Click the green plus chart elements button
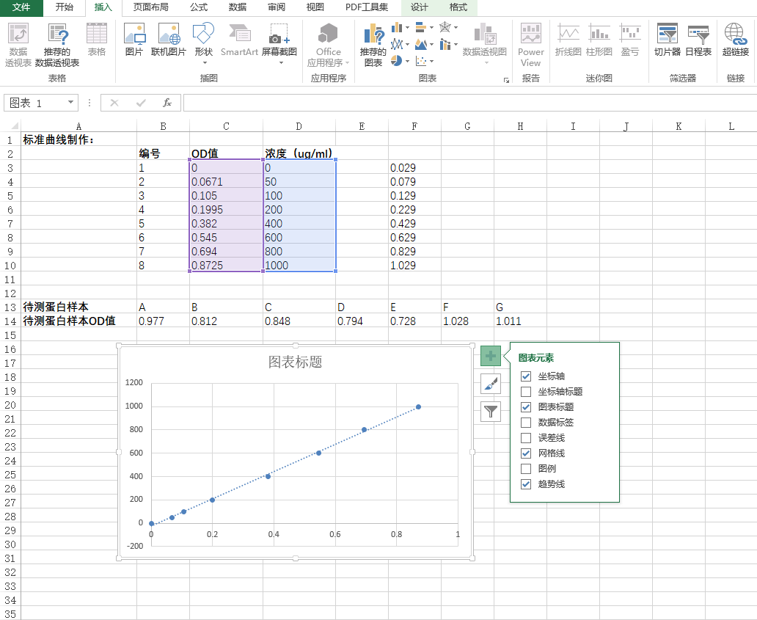Screen dimensions: 757x620 [491, 357]
